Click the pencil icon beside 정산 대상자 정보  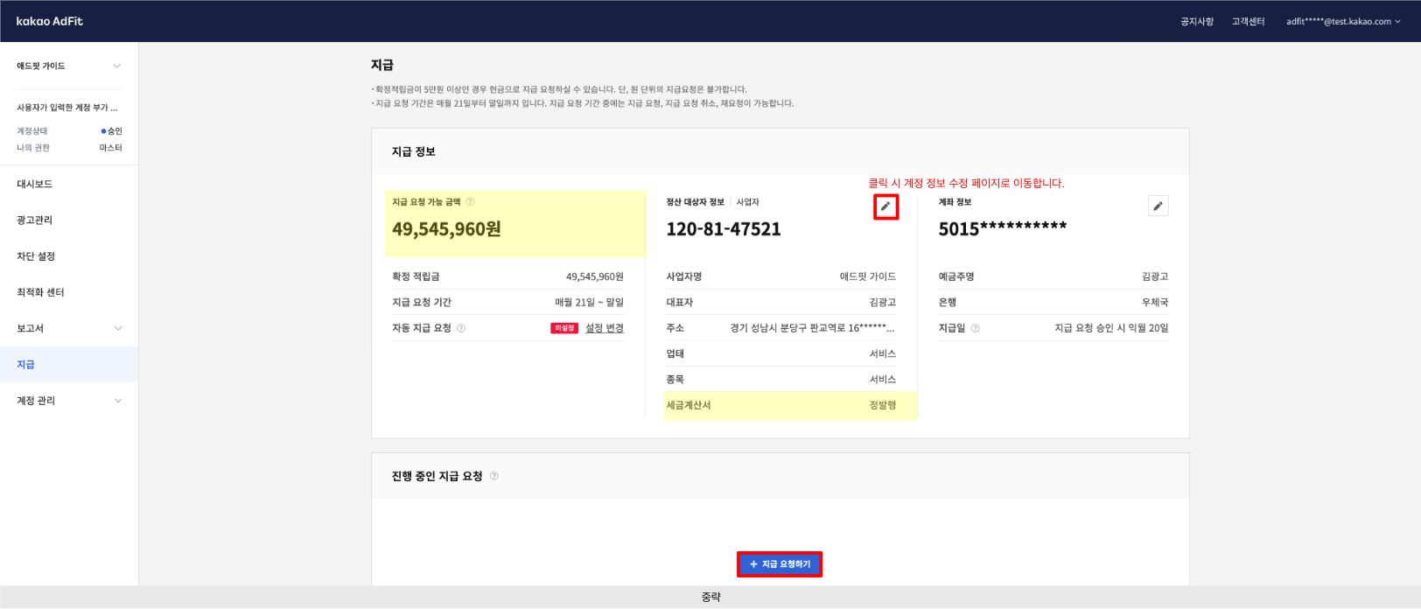[885, 206]
